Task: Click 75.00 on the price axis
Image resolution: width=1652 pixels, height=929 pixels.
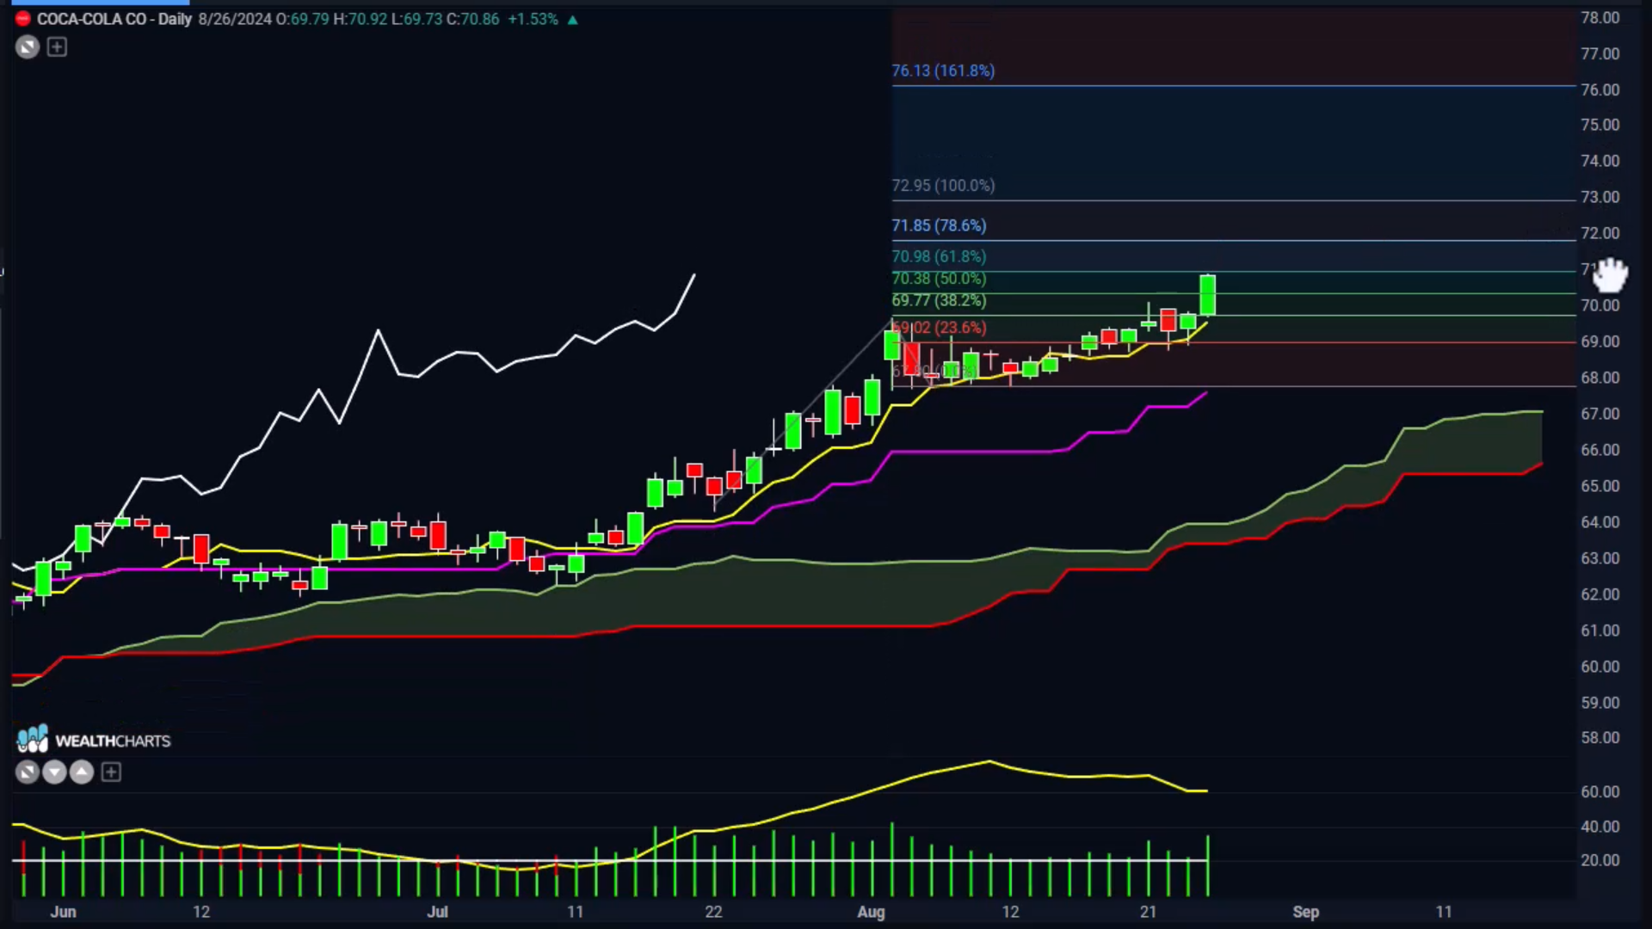Action: 1600,125
